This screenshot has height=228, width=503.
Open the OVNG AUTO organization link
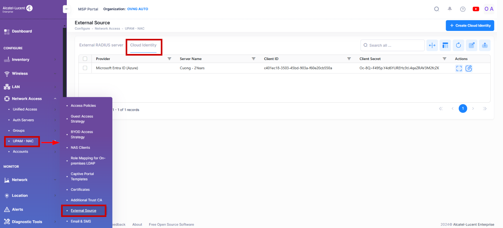pos(137,9)
